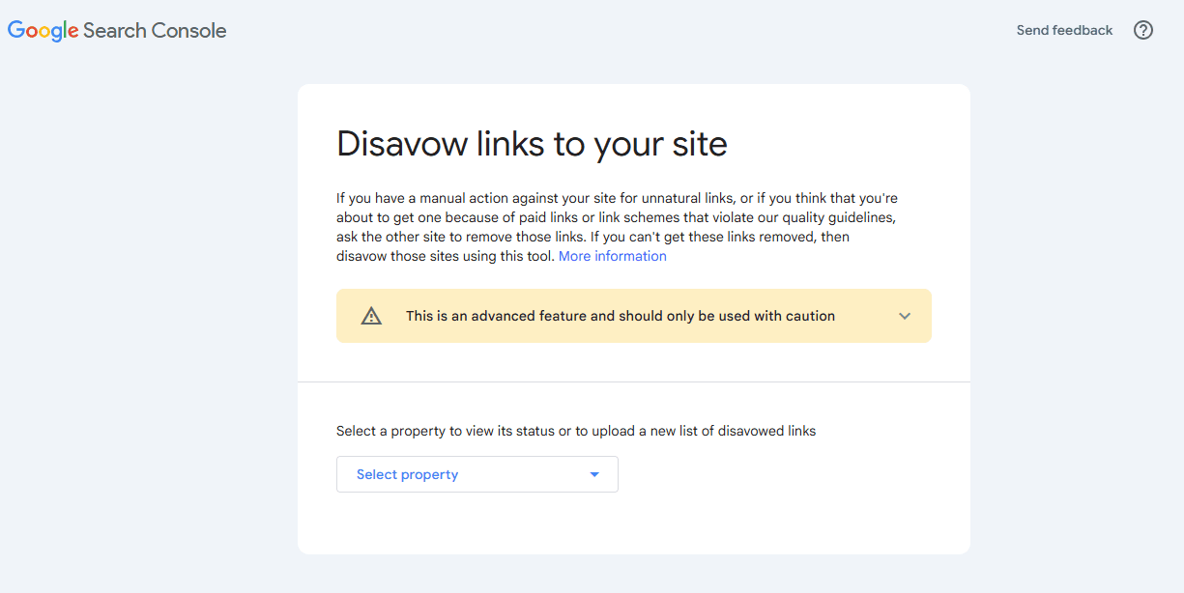Click the line starting 'about to get one'

621,217
